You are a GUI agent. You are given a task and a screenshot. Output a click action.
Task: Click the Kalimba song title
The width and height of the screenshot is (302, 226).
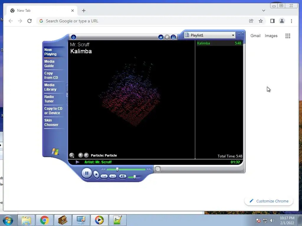[81, 51]
